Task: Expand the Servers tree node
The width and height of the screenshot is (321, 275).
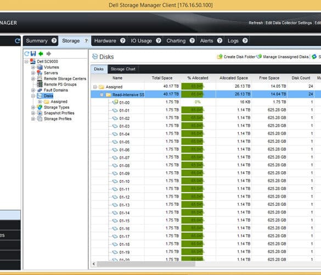Action: tap(33, 73)
